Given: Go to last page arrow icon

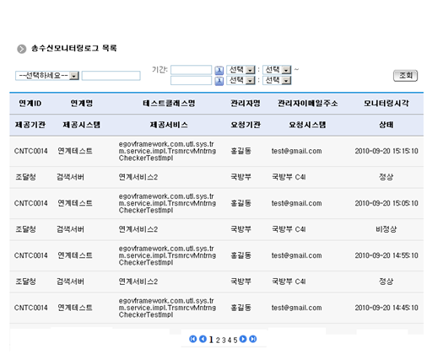Looking at the screenshot, I should point(253,339).
